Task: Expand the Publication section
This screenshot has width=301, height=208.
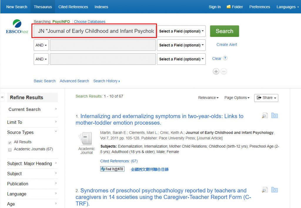Action: pyautogui.click(x=32, y=184)
